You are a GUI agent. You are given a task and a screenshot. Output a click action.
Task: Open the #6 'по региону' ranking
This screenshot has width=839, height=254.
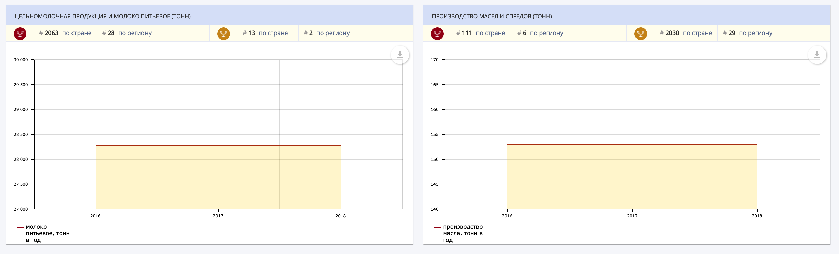tap(540, 33)
